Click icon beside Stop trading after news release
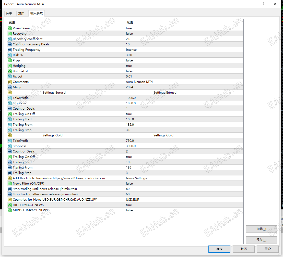 (10, 194)
